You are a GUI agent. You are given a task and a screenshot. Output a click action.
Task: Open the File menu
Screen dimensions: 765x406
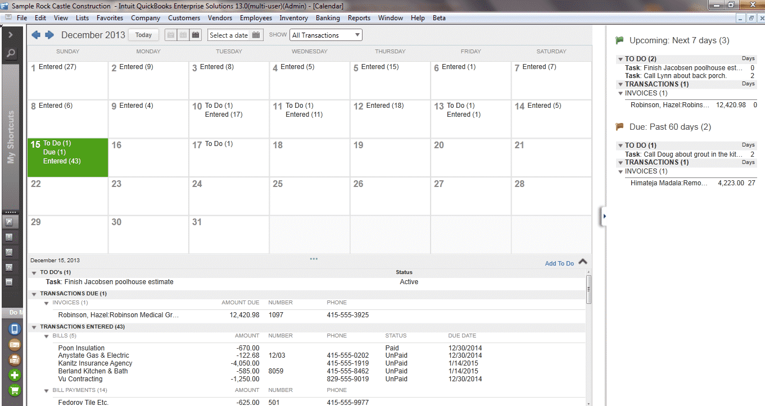(x=22, y=18)
